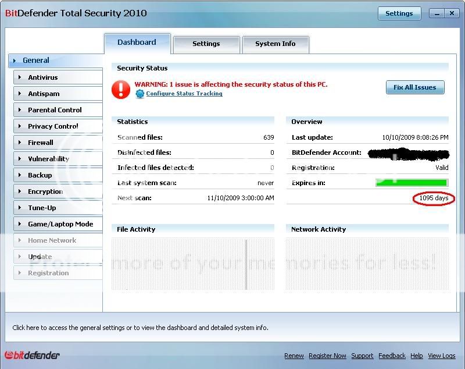Open the Home Network module
Viewport: 465px width, 369px height.
(58, 240)
